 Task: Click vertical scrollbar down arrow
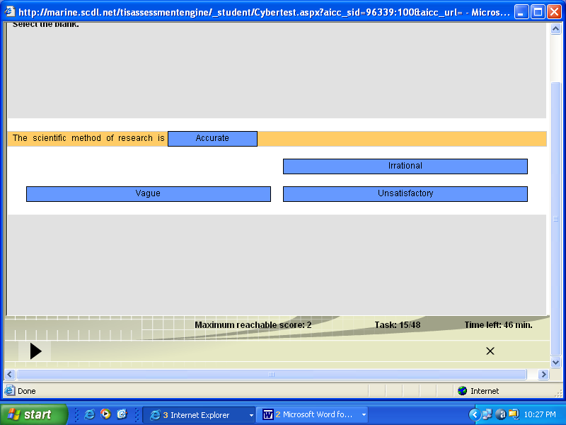(555, 362)
